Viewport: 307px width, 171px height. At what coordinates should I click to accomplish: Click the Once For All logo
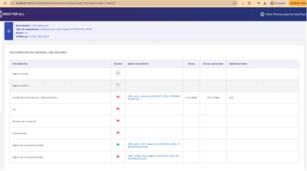13,14
